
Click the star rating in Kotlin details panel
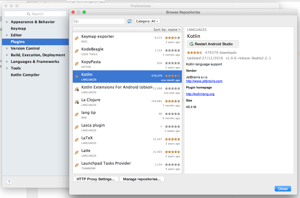coord(195,53)
